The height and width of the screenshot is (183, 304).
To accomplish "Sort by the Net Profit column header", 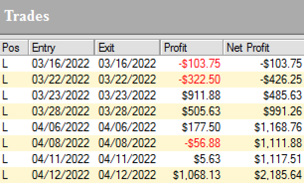I will pos(264,48).
